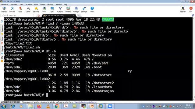Open the Tools vertical sidebar tab
195x109 pixels.
[x=2, y=40]
